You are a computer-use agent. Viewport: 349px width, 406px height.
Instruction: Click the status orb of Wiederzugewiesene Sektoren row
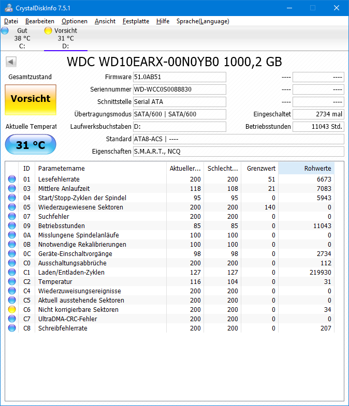(12, 207)
